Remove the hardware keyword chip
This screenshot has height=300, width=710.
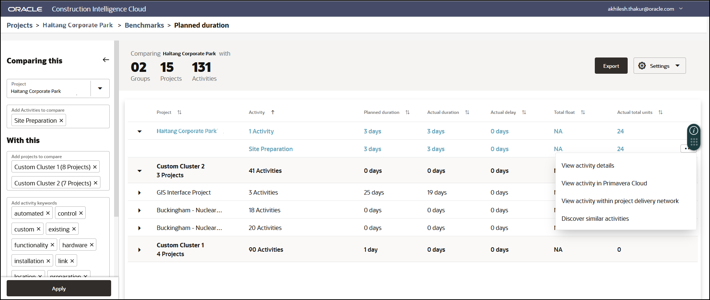(92, 245)
